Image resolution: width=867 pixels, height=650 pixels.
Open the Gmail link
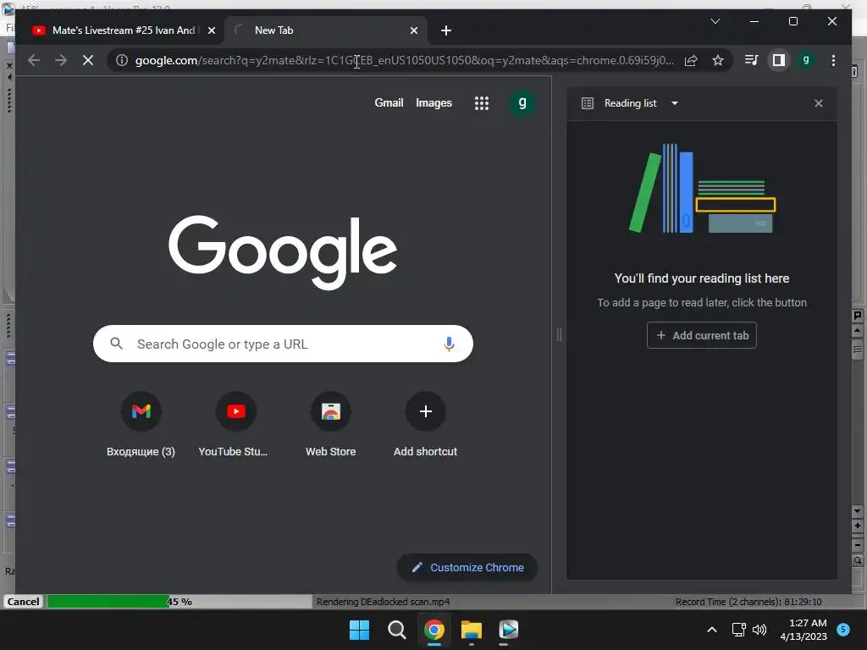tap(389, 102)
